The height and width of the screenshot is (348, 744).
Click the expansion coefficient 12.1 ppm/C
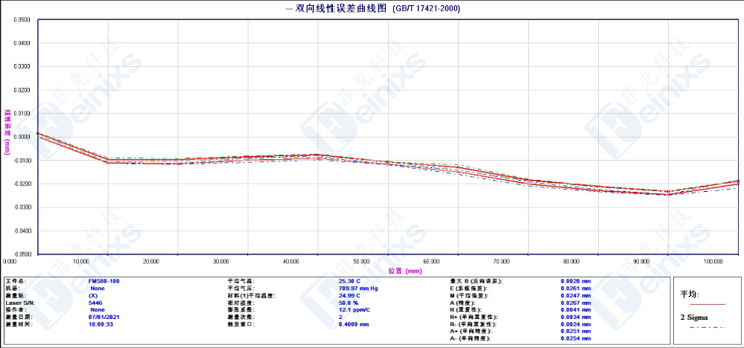point(354,310)
